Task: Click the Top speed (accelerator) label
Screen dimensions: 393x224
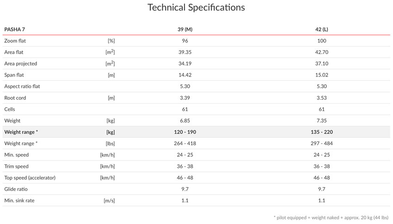Action: 30,178
